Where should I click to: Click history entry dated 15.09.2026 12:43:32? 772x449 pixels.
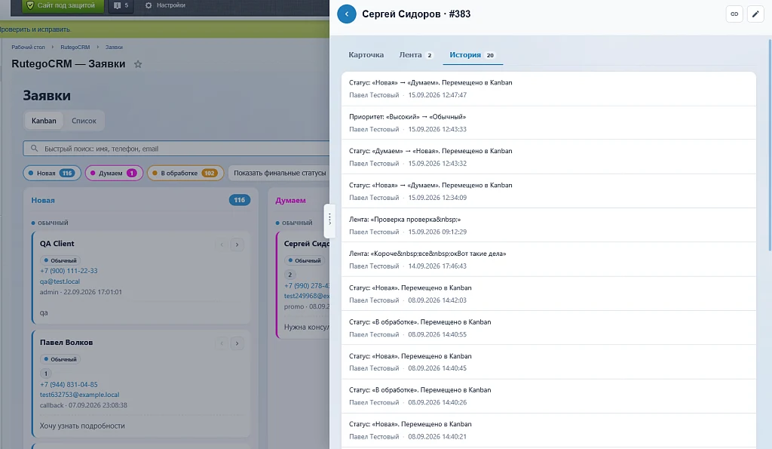(x=549, y=157)
